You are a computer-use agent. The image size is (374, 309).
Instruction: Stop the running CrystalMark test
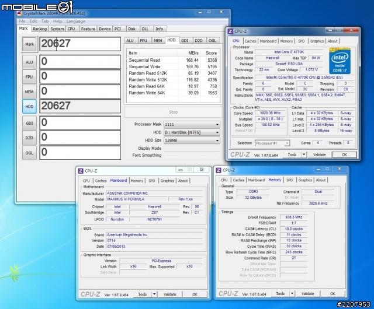(x=174, y=112)
